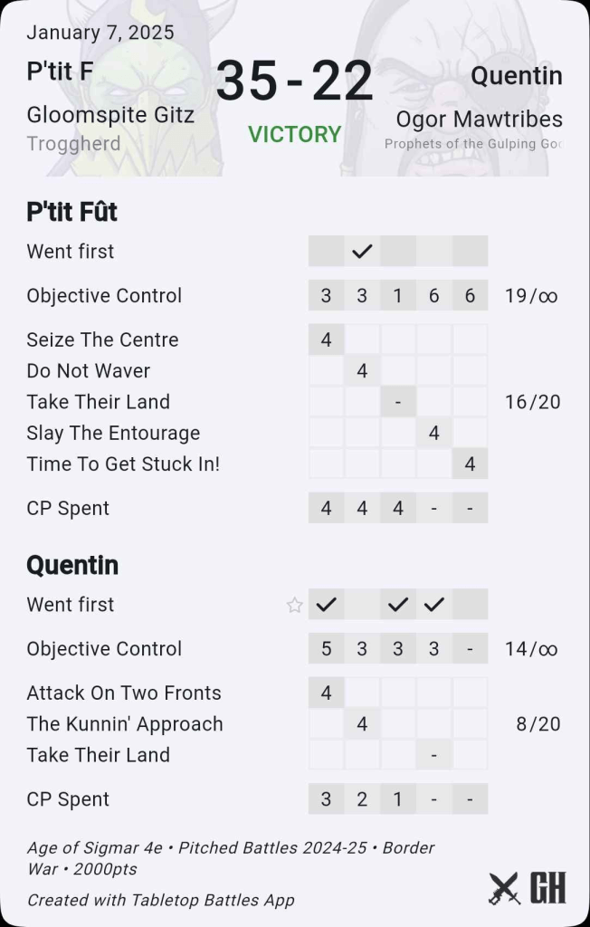
Task: Click the star icon beside Quentin's Went first
Action: point(294,605)
